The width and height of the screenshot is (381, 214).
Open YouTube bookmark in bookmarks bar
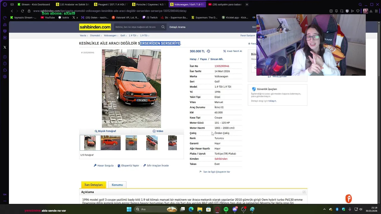coord(48,18)
